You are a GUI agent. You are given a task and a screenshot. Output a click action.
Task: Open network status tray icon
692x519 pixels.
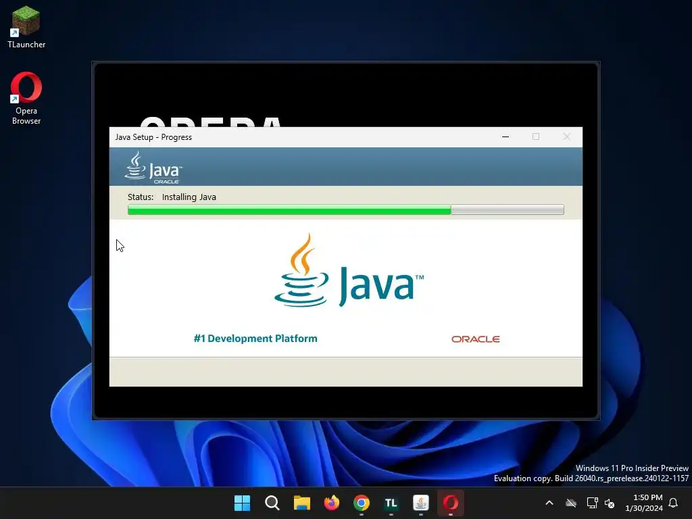click(592, 503)
